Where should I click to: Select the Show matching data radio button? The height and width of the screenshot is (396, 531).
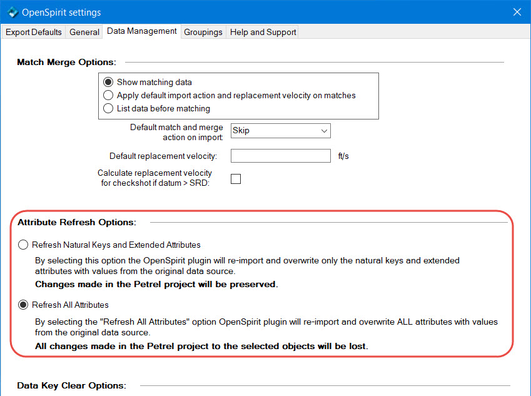108,82
